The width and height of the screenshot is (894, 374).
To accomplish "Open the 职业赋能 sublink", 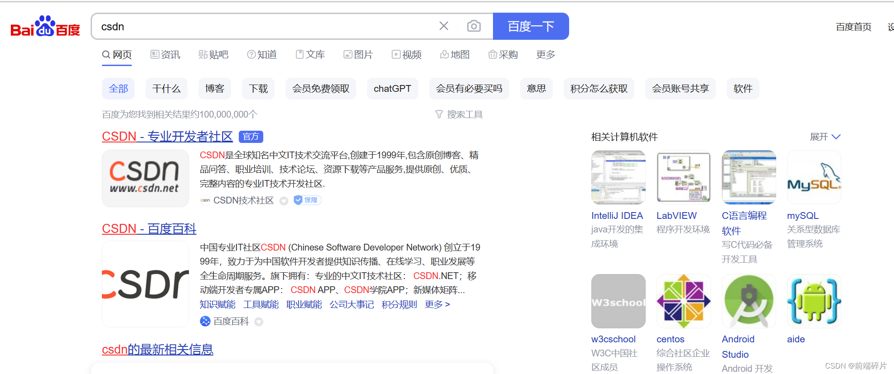I will tap(304, 304).
